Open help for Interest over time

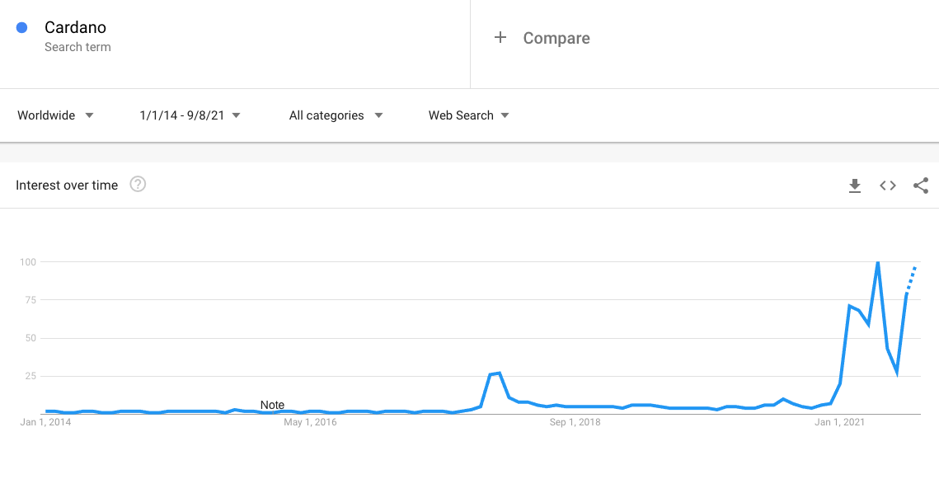tap(138, 185)
